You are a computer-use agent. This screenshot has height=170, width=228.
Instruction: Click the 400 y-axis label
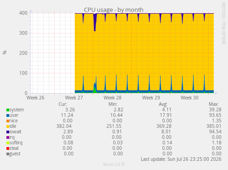[x=23, y=13]
